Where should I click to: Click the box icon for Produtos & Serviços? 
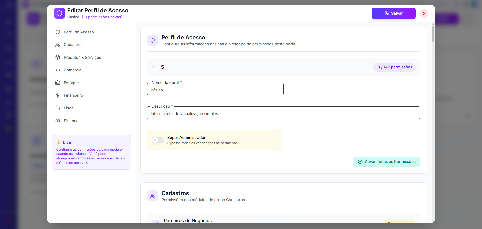[x=58, y=57]
